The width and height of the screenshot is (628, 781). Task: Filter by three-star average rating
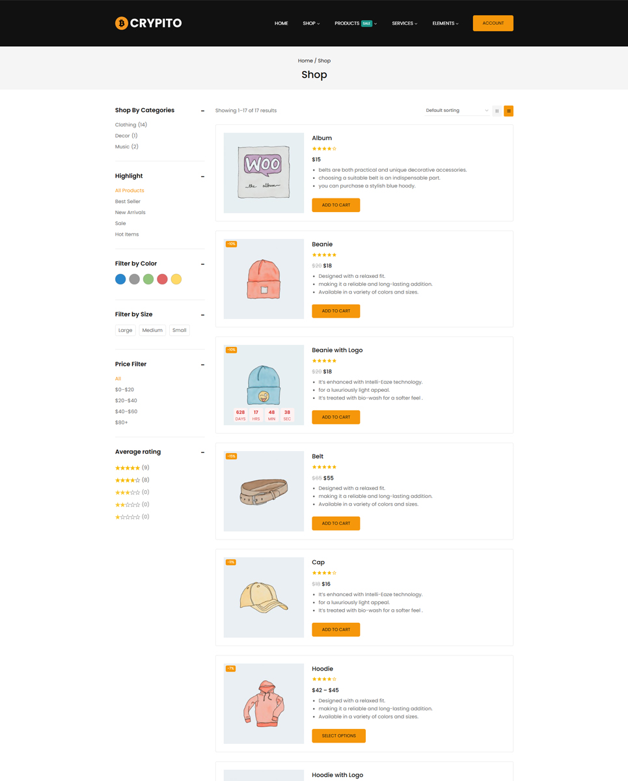(128, 493)
